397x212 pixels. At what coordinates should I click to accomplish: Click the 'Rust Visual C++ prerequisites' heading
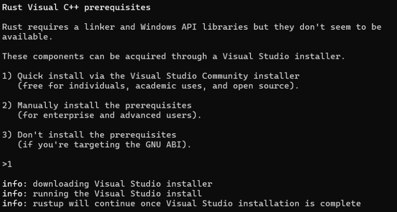(x=76, y=7)
